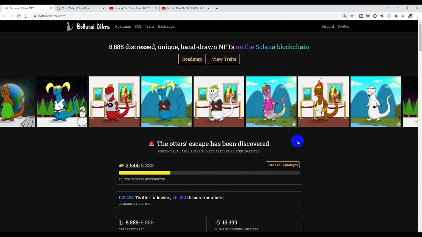The width and height of the screenshot is (422, 237).
Task: Close the Hướng Dẫn Chi Tiết tab
Action: 208,8
